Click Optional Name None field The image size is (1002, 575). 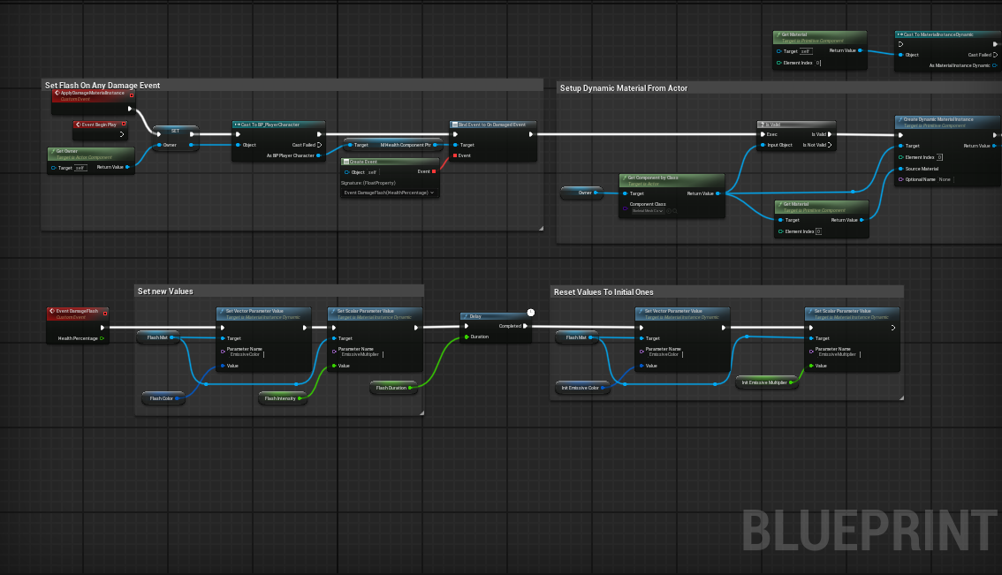coord(945,179)
